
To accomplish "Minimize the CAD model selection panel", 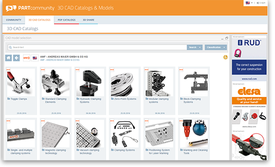I will (222, 38).
